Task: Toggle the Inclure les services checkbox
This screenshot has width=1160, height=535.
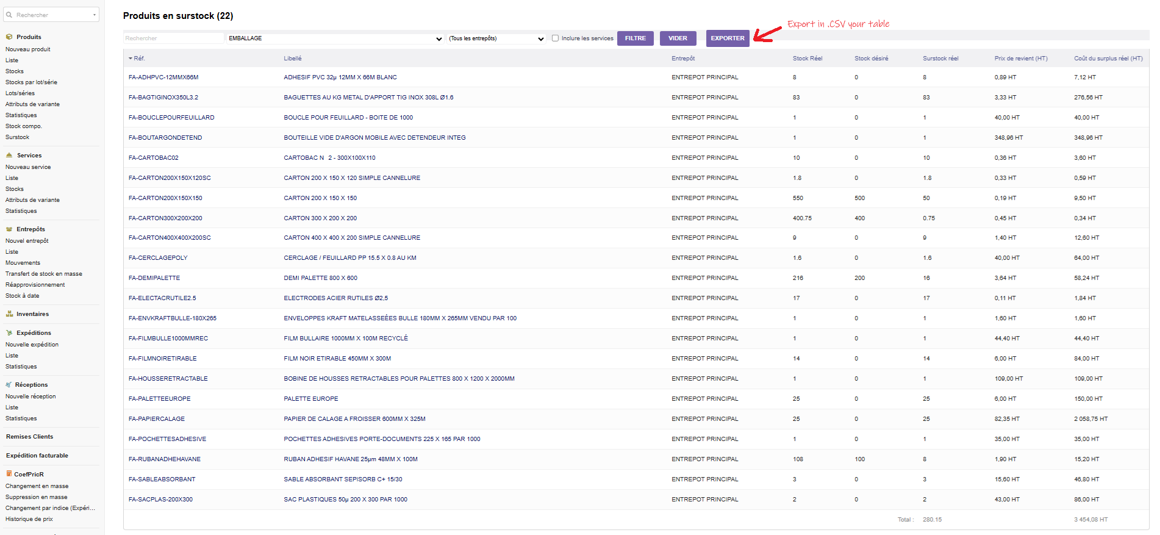Action: point(555,38)
